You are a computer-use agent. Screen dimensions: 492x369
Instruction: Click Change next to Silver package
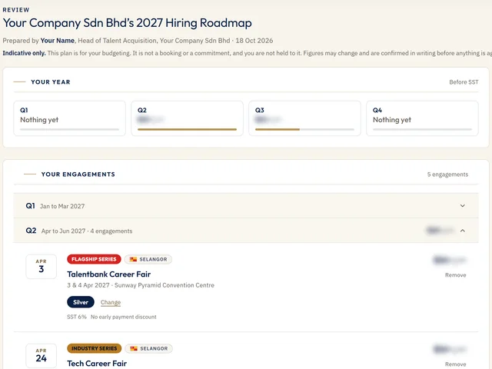pos(111,302)
